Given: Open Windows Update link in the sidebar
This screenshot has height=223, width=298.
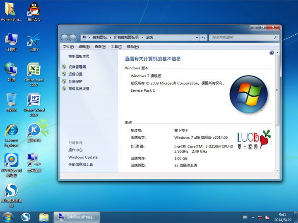Looking at the screenshot, I should click(83, 157).
